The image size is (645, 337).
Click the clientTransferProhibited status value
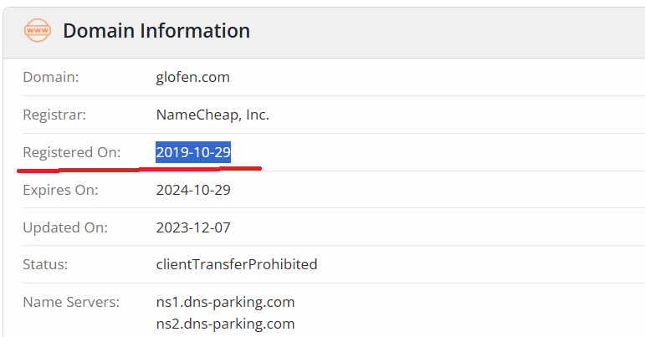click(x=237, y=264)
